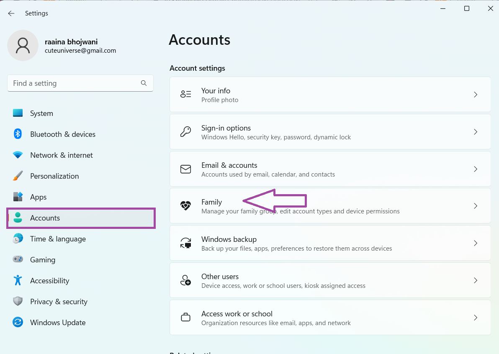Select Accounts in the sidebar
Screen dimensions: 499x354
45,218
